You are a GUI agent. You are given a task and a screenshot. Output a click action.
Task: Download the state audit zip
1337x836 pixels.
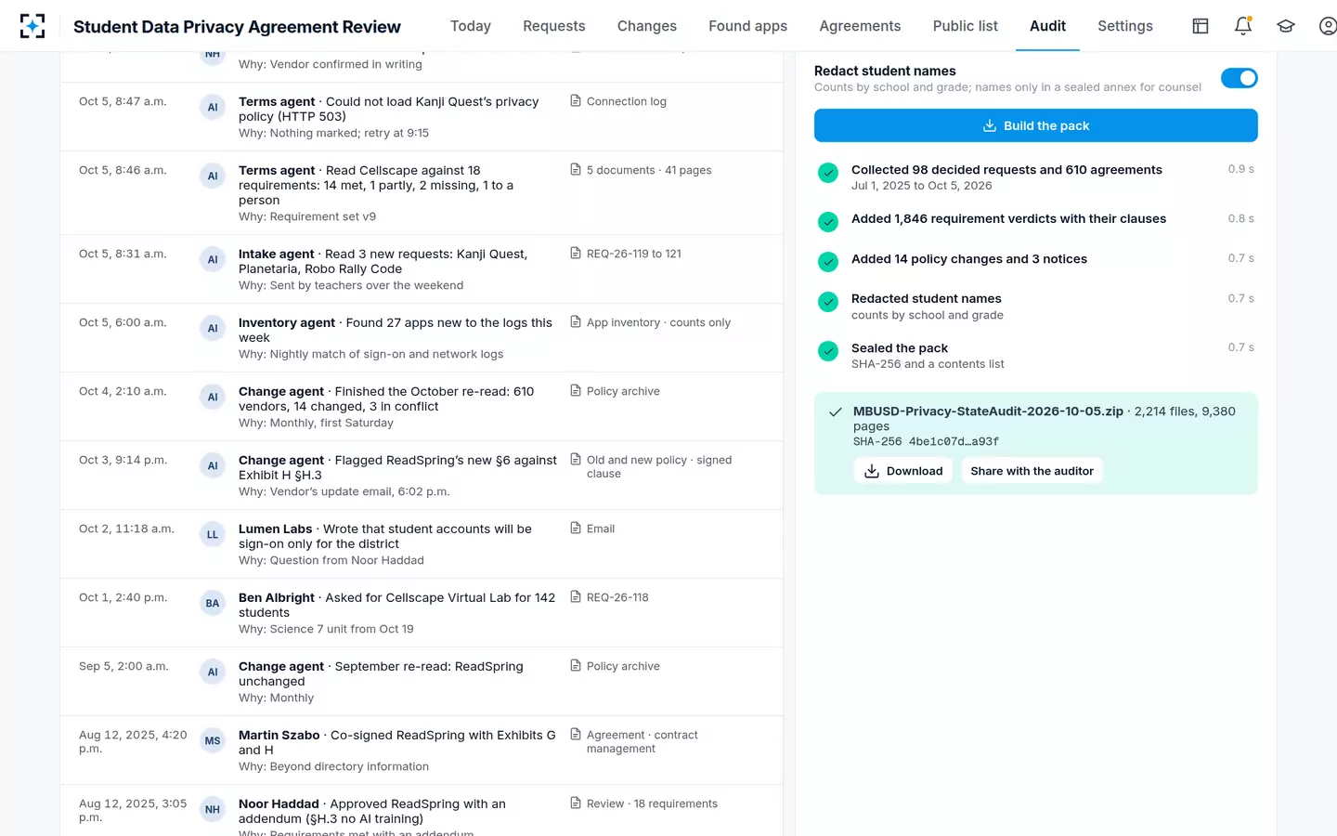pos(903,471)
